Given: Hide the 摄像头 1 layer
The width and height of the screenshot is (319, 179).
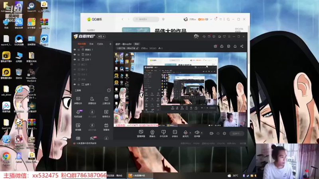Looking at the screenshot, I should point(75,49).
